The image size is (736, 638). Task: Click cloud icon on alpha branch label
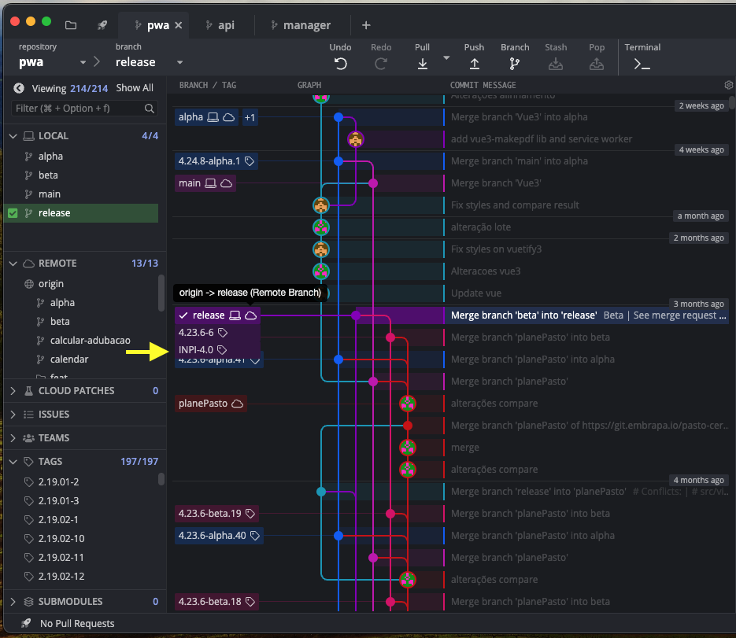coord(228,117)
